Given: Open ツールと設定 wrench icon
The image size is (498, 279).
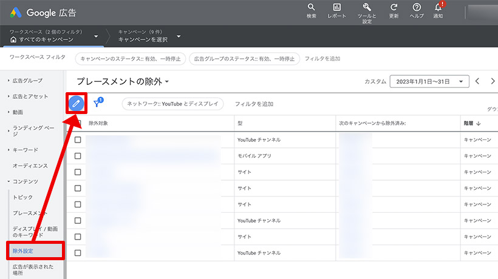Looking at the screenshot, I should click(367, 7).
